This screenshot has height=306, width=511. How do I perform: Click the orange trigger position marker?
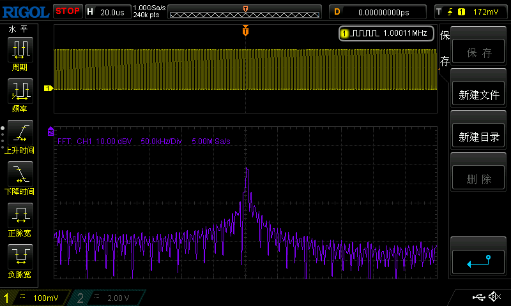(245, 31)
